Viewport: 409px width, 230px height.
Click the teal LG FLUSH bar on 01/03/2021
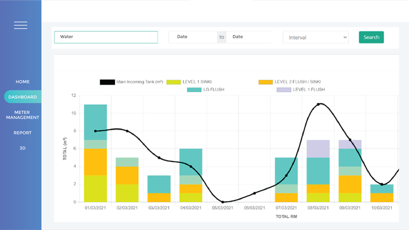coord(95,122)
